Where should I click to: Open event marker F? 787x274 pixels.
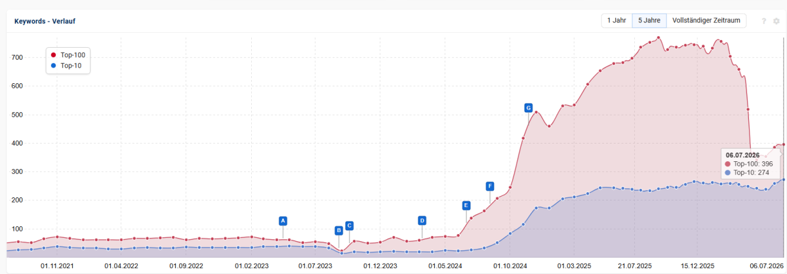point(489,186)
